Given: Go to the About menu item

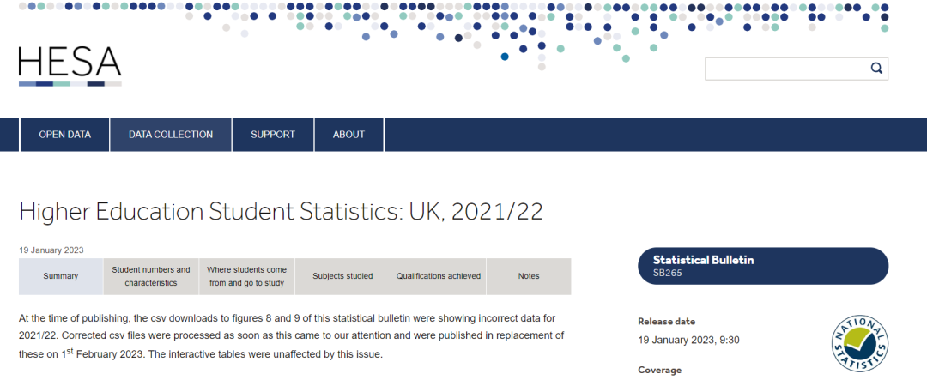Looking at the screenshot, I should click(x=348, y=135).
